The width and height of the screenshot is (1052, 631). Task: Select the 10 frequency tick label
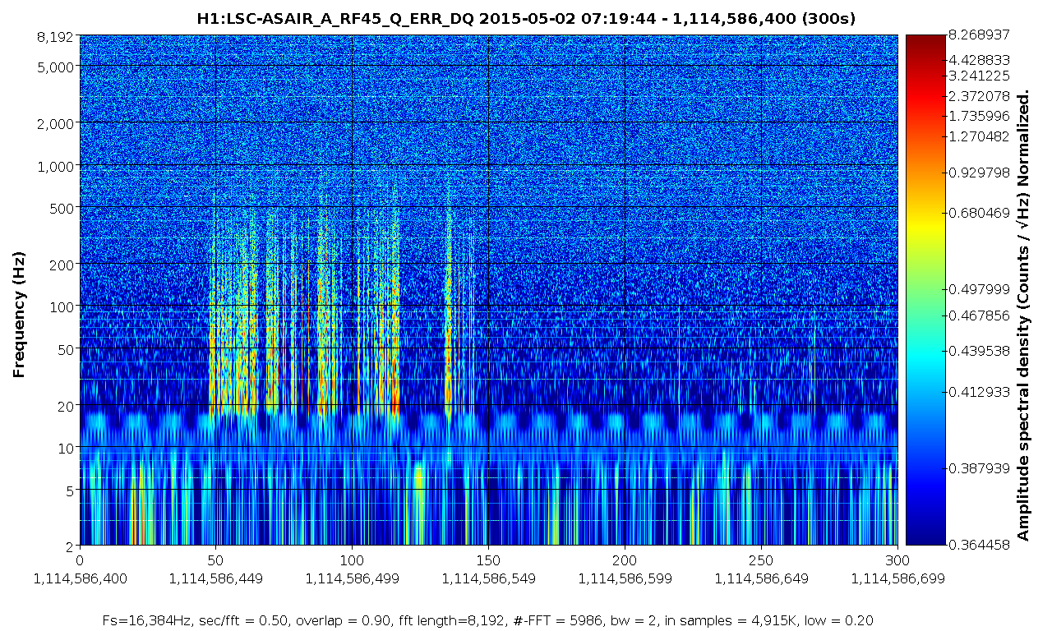67,448
